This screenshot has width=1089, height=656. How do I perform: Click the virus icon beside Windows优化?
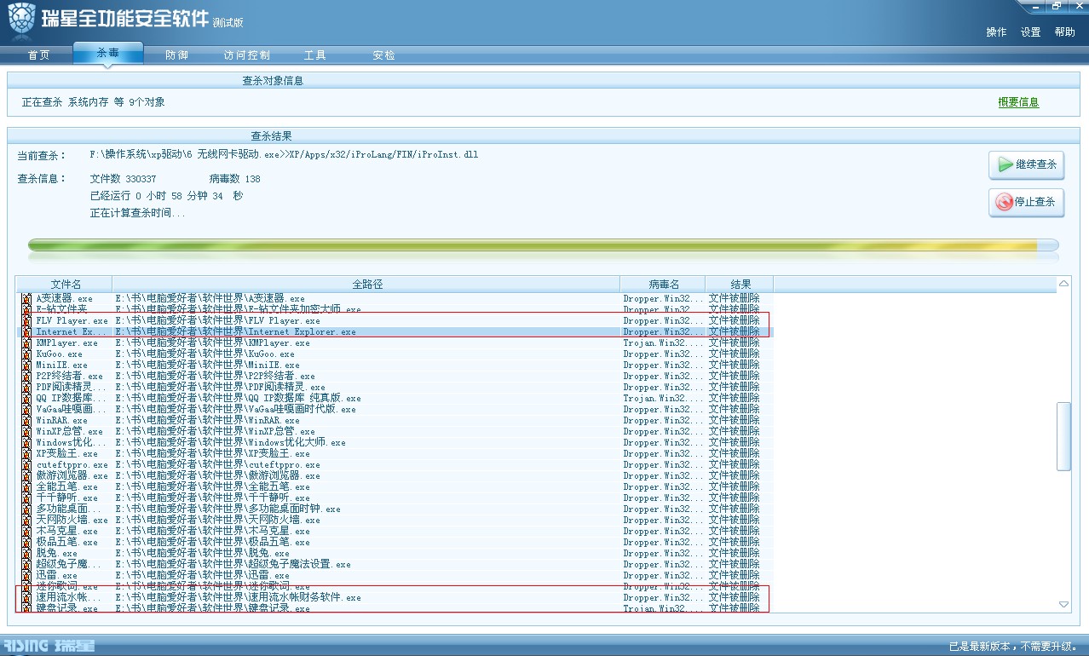coord(26,443)
